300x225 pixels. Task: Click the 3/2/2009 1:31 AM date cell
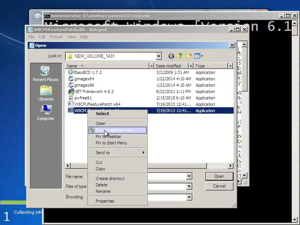(172, 72)
